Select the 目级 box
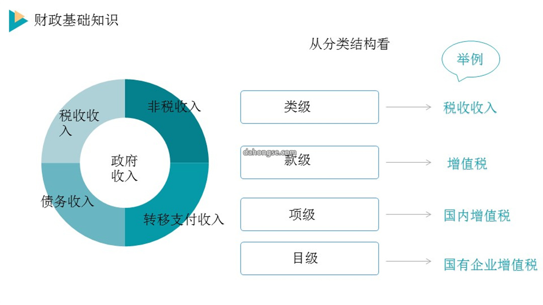Image resolution: width=543 pixels, height=305 pixels. click(310, 258)
